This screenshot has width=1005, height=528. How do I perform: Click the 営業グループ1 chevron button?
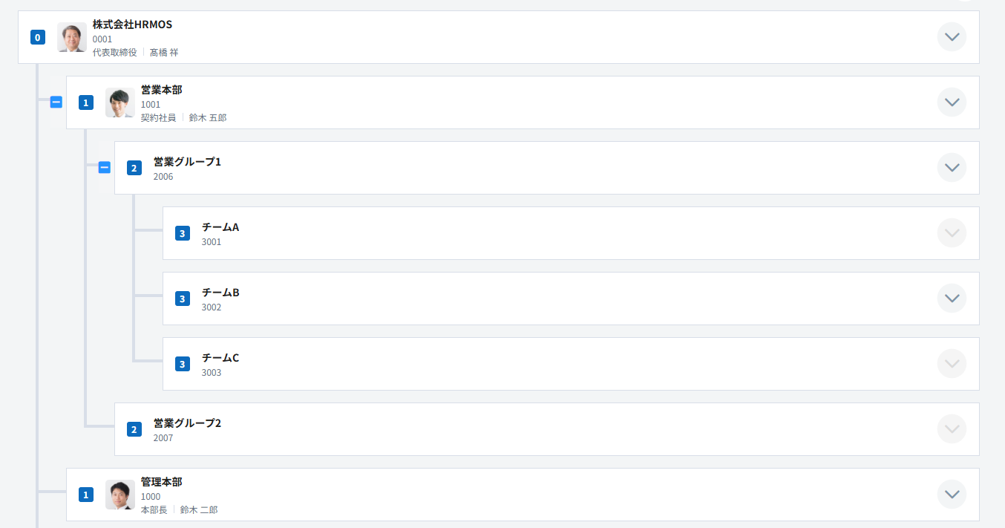point(952,168)
